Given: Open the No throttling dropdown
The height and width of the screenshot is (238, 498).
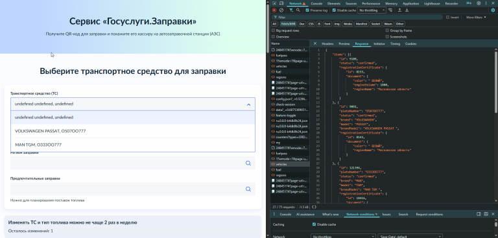Looking at the screenshot, I should point(372,10).
